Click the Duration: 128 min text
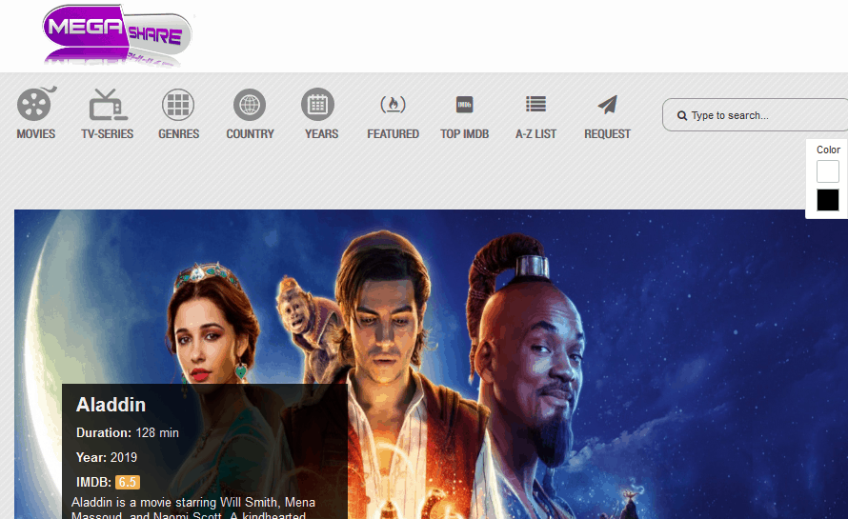The image size is (848, 519). coord(127,432)
